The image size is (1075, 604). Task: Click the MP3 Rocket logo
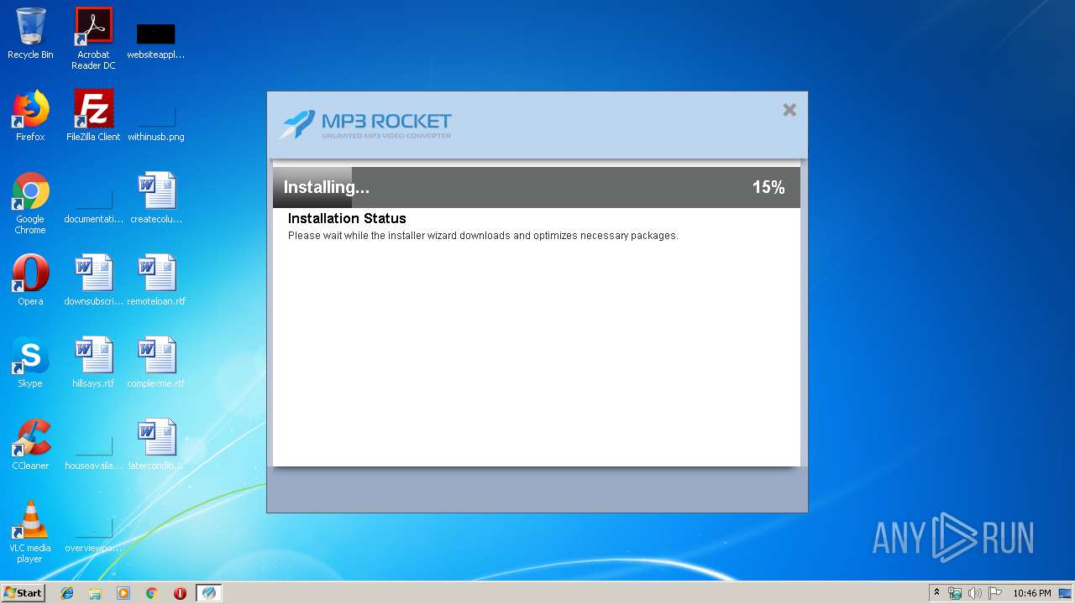(365, 125)
